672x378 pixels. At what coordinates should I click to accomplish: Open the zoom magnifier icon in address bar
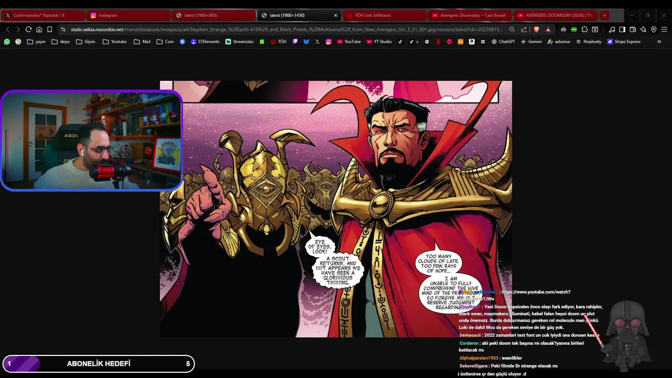(x=512, y=29)
